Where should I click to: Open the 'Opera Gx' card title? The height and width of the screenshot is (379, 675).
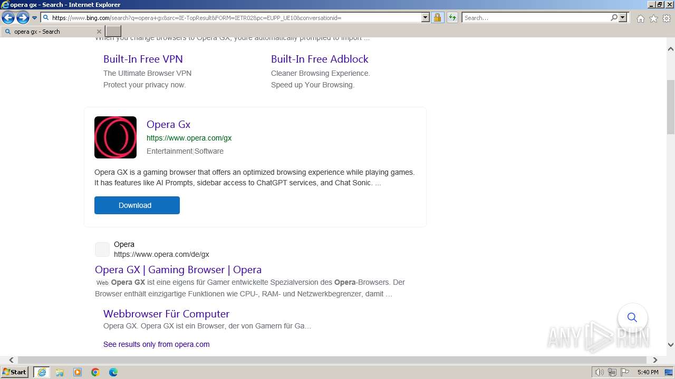(168, 124)
